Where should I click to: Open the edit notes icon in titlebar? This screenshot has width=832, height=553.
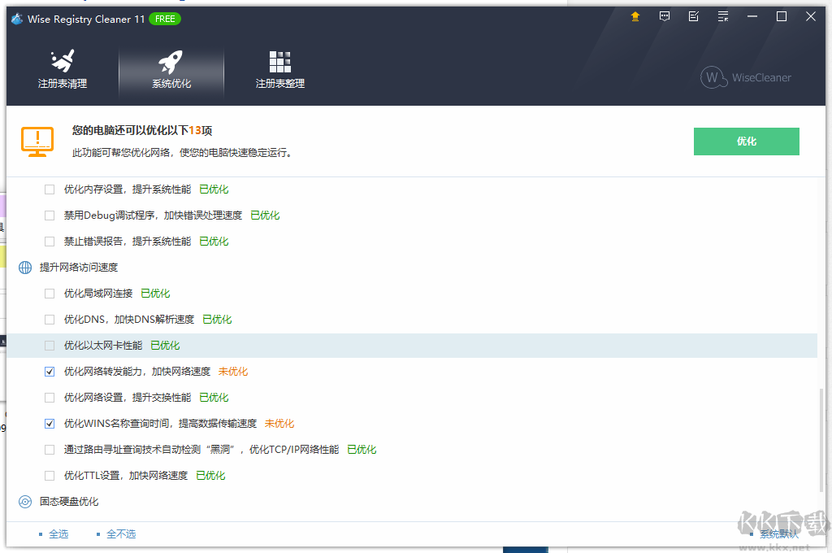[x=693, y=15]
